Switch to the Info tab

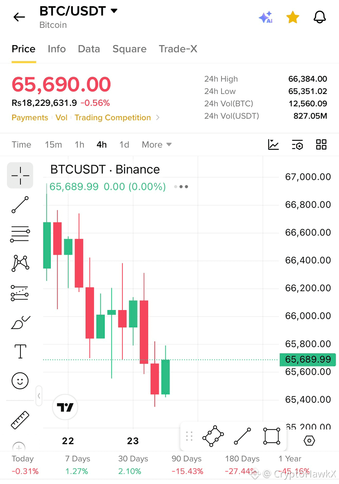point(57,49)
